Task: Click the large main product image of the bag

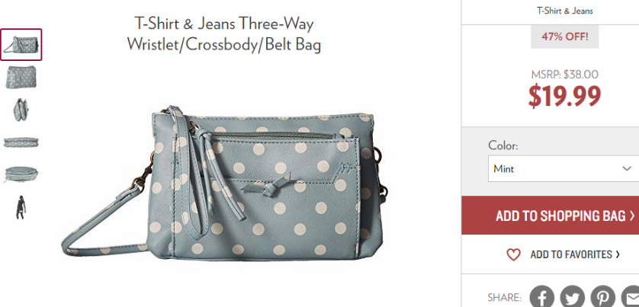Action: (x=224, y=181)
